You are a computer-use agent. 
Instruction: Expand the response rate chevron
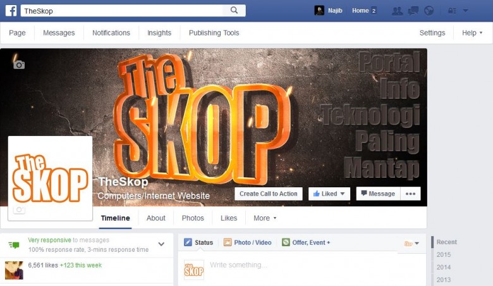[161, 244]
